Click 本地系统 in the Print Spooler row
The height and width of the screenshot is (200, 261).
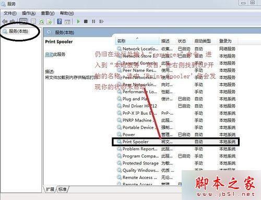click(x=227, y=142)
